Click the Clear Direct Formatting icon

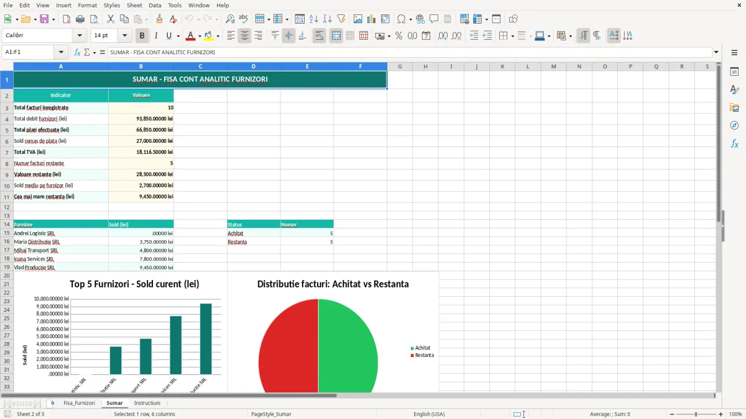pyautogui.click(x=172, y=19)
